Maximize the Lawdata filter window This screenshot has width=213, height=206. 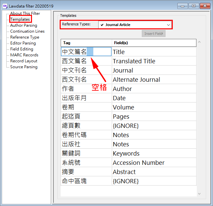pos(194,6)
